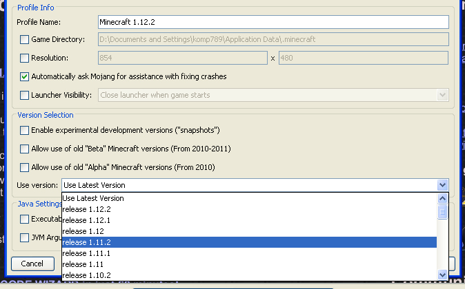The height and width of the screenshot is (289, 465).
Task: Toggle the Executable checkbox in Java Settings
Action: pos(24,220)
